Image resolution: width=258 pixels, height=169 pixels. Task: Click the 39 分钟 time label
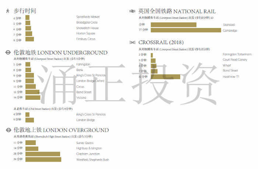point(18,159)
